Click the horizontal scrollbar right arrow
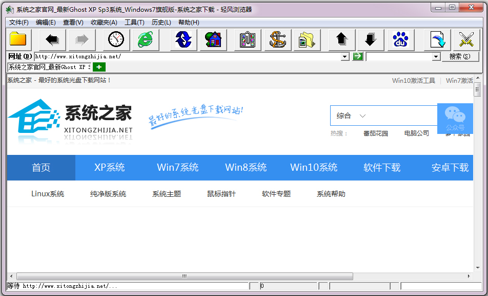 click(x=469, y=276)
